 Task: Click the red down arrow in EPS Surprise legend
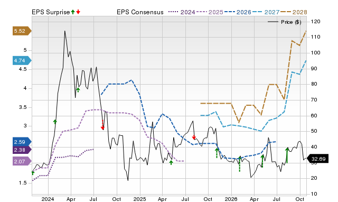pos(78,12)
